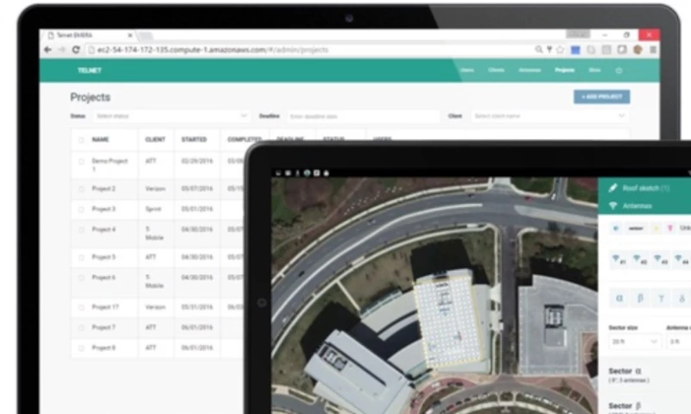The image size is (691, 414).
Task: Choose antenna #2 icon in the tablet panel
Action: [639, 259]
